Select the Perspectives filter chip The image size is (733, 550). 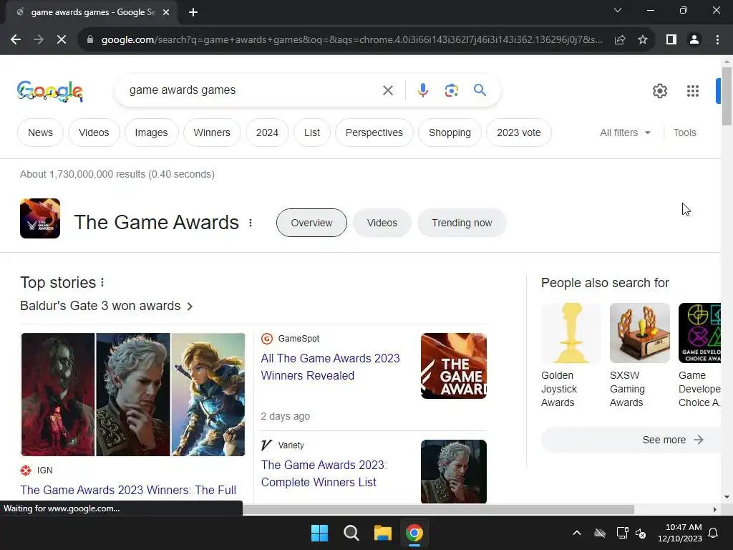pyautogui.click(x=374, y=132)
